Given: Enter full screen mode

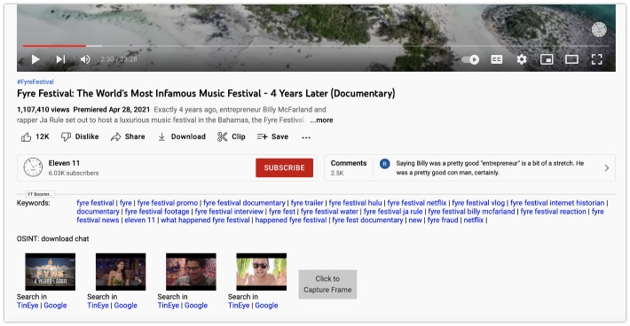Looking at the screenshot, I should (x=596, y=59).
